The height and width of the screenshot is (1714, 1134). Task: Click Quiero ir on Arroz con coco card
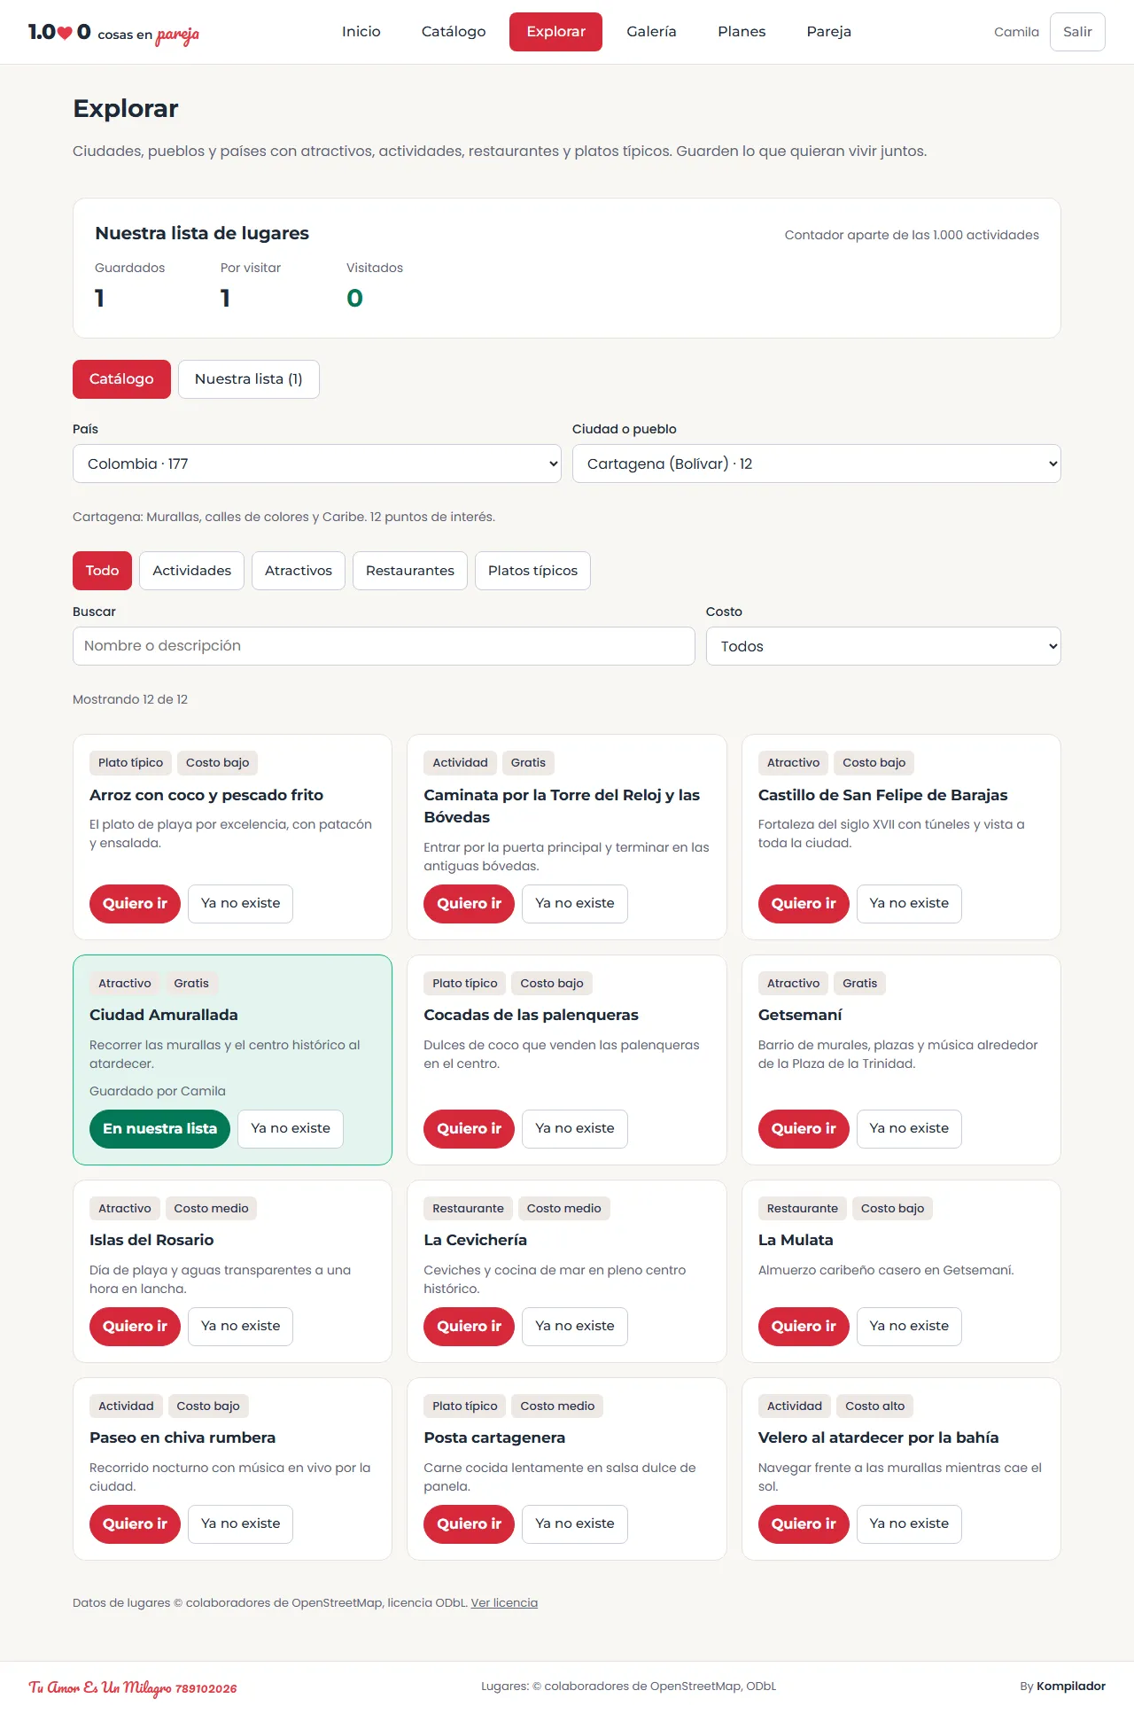(135, 904)
